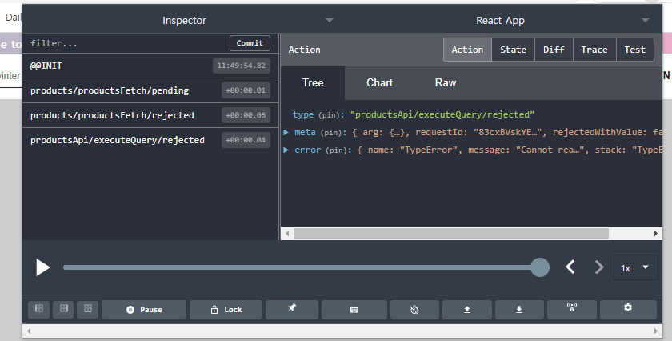Click the bottom window scrollbar left arrow
Image resolution: width=672 pixels, height=341 pixels.
pyautogui.click(x=29, y=331)
